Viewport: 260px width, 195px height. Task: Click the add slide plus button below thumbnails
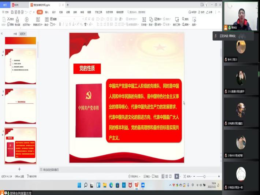[x=19, y=169]
